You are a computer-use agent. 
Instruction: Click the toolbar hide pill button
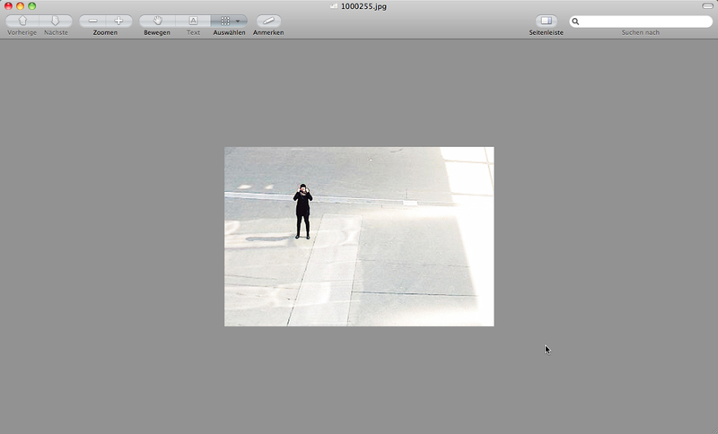(707, 6)
